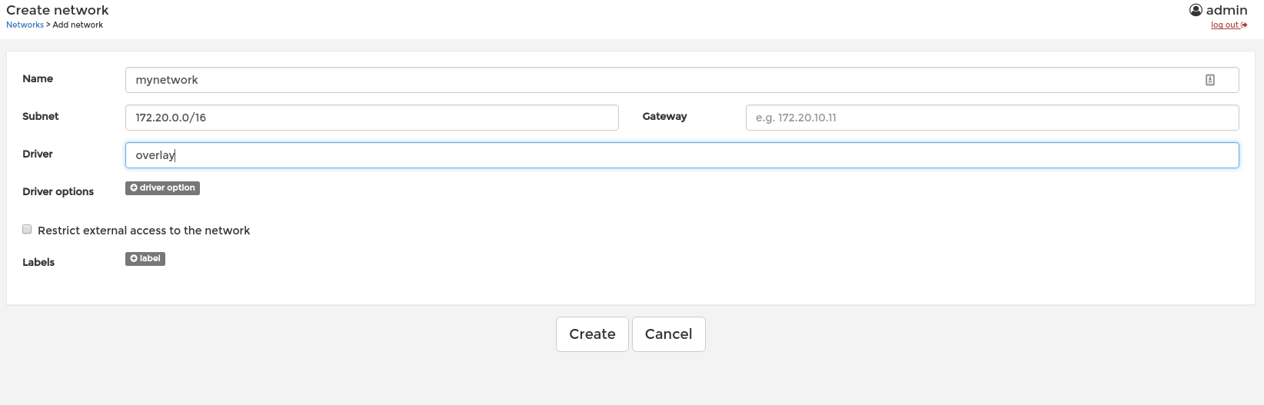Click the Subnet field with 172.20.0.0/16
This screenshot has width=1264, height=405.
pos(371,118)
